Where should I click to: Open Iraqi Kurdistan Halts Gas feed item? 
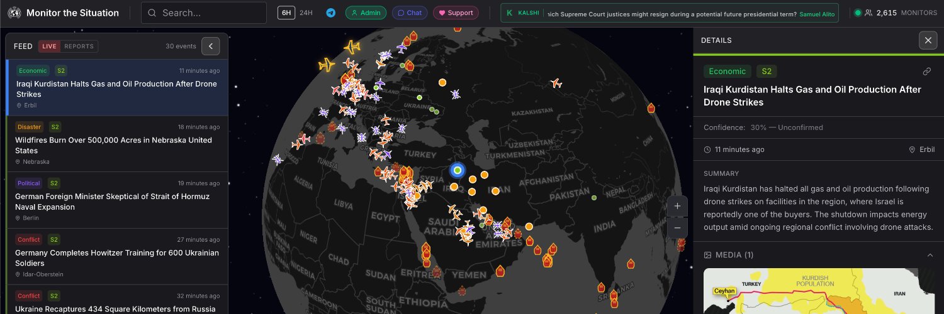click(117, 87)
